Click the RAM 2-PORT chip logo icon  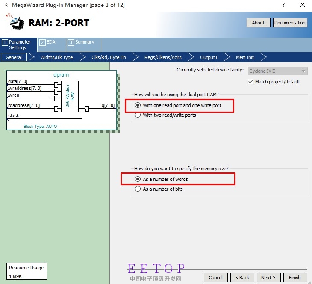click(x=16, y=22)
